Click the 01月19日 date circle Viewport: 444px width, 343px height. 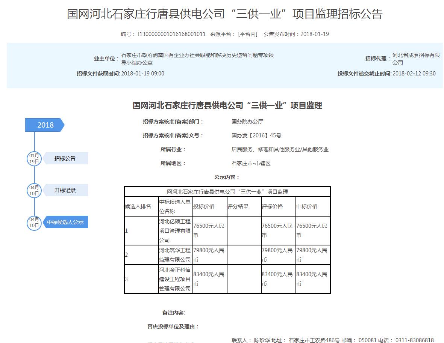[x=34, y=158]
